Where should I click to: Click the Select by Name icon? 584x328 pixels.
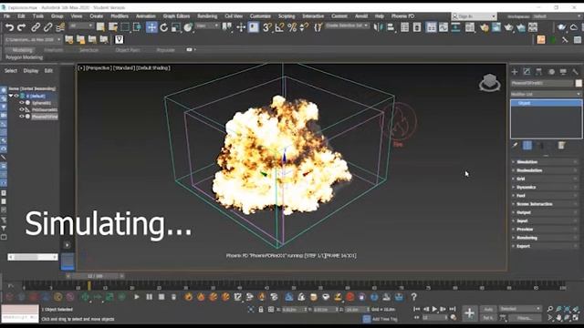(x=113, y=27)
